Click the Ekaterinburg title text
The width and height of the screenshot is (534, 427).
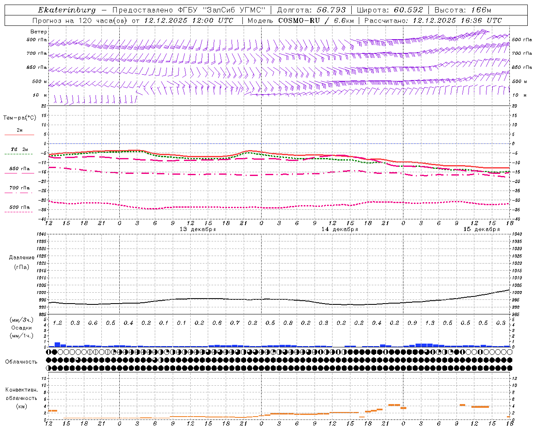[67, 10]
